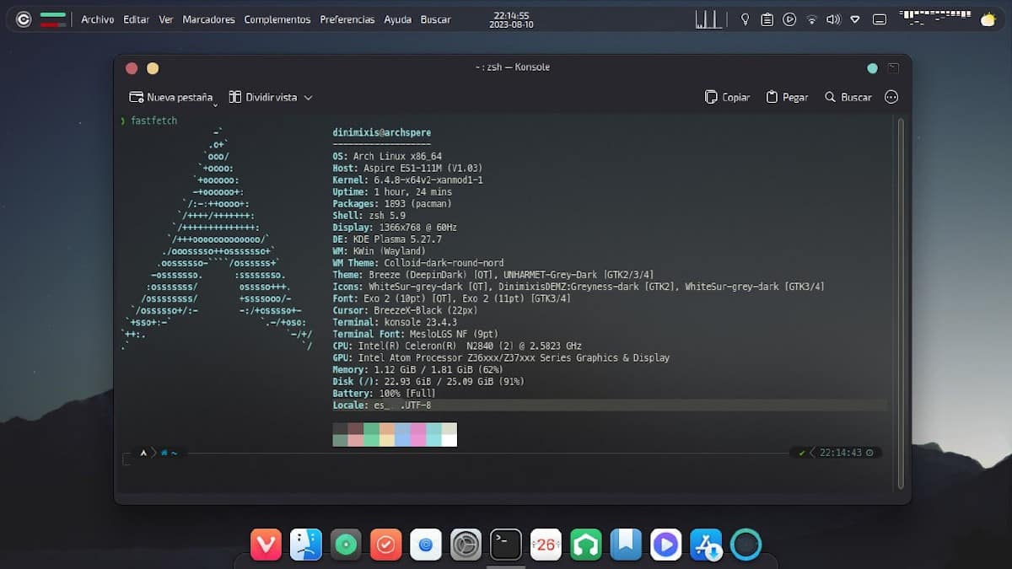Launch the purple play media player icon
The height and width of the screenshot is (569, 1012).
click(x=666, y=545)
